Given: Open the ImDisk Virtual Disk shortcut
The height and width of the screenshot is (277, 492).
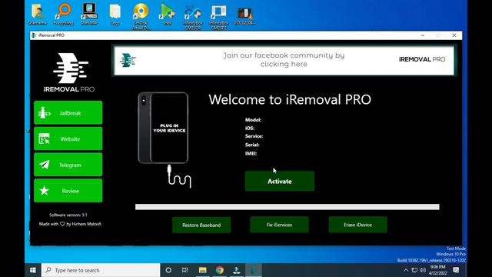Looking at the screenshot, I should pyautogui.click(x=141, y=16).
